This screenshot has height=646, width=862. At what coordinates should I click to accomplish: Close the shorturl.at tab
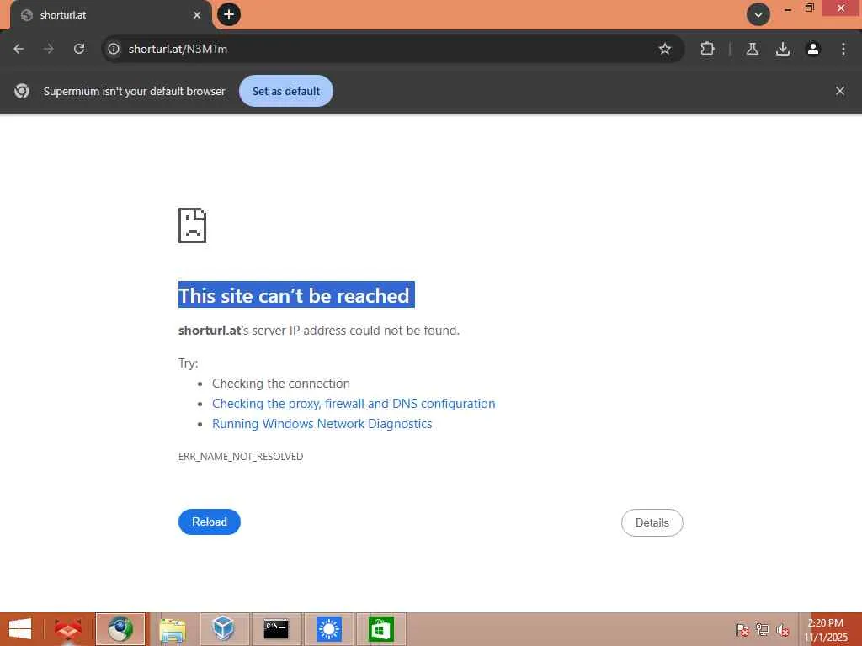point(197,15)
